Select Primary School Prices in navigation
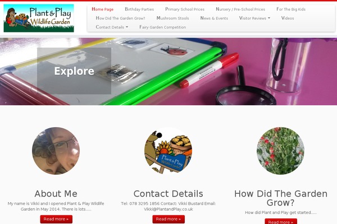 click(185, 9)
